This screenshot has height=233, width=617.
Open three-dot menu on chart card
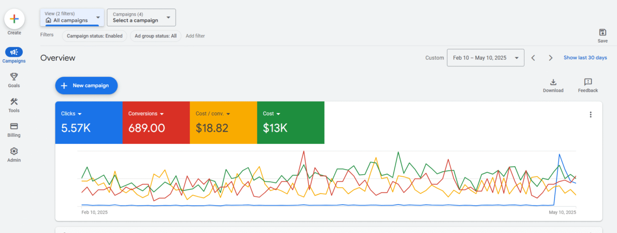coord(591,115)
